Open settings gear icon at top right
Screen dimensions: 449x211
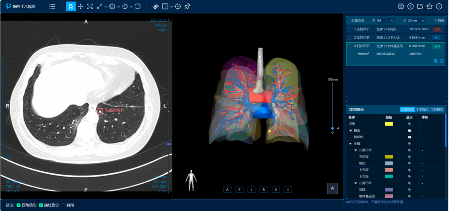click(401, 7)
